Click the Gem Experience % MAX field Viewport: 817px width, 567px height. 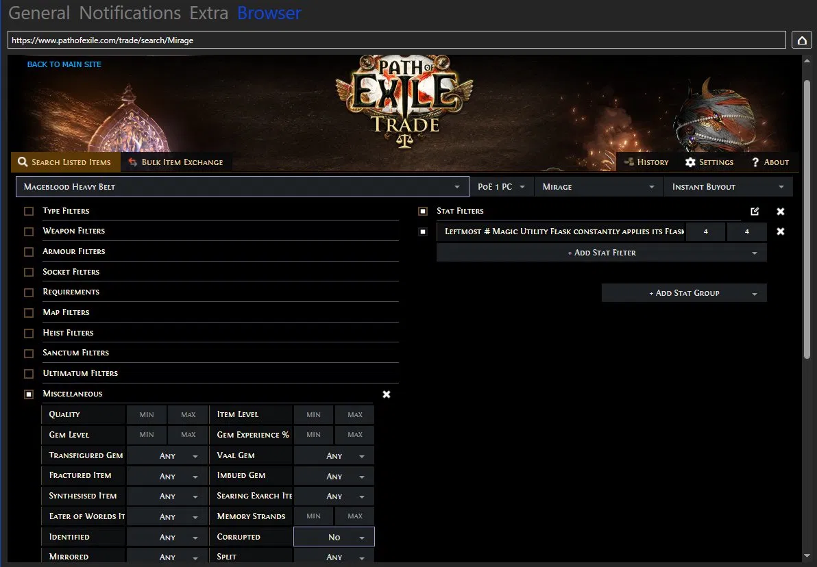pyautogui.click(x=355, y=435)
